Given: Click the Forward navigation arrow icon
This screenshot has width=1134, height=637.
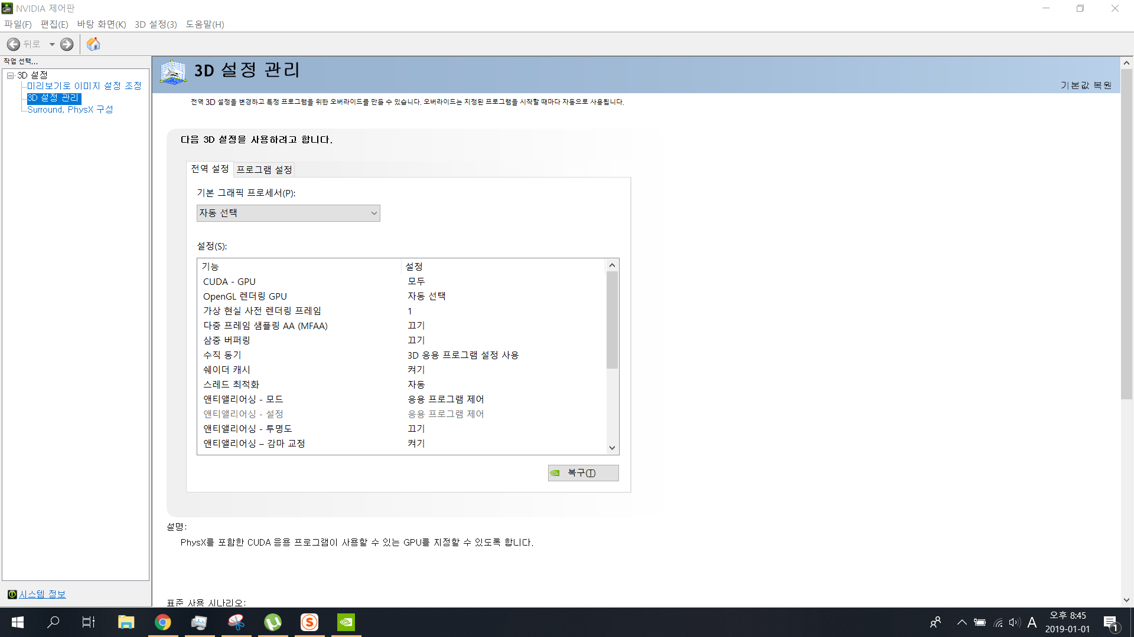Looking at the screenshot, I should click(67, 44).
